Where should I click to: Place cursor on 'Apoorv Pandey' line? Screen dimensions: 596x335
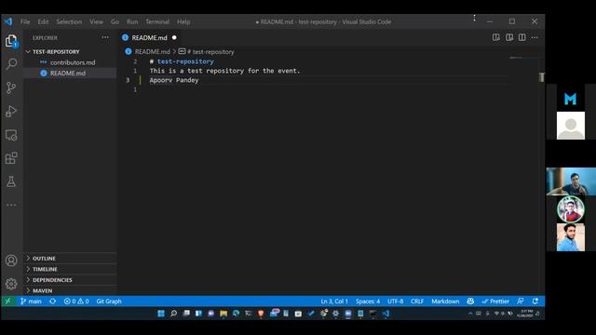pyautogui.click(x=174, y=80)
